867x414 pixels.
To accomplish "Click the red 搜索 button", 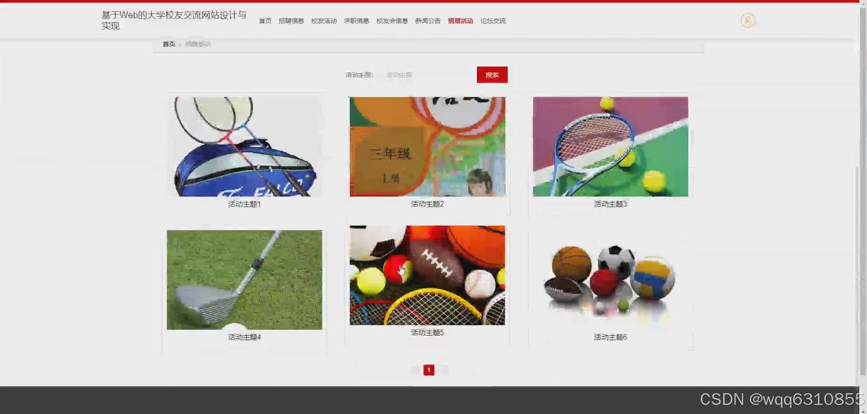I will [492, 75].
